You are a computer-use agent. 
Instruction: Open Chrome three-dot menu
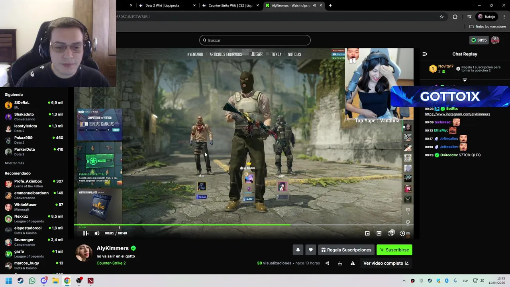[x=504, y=17]
